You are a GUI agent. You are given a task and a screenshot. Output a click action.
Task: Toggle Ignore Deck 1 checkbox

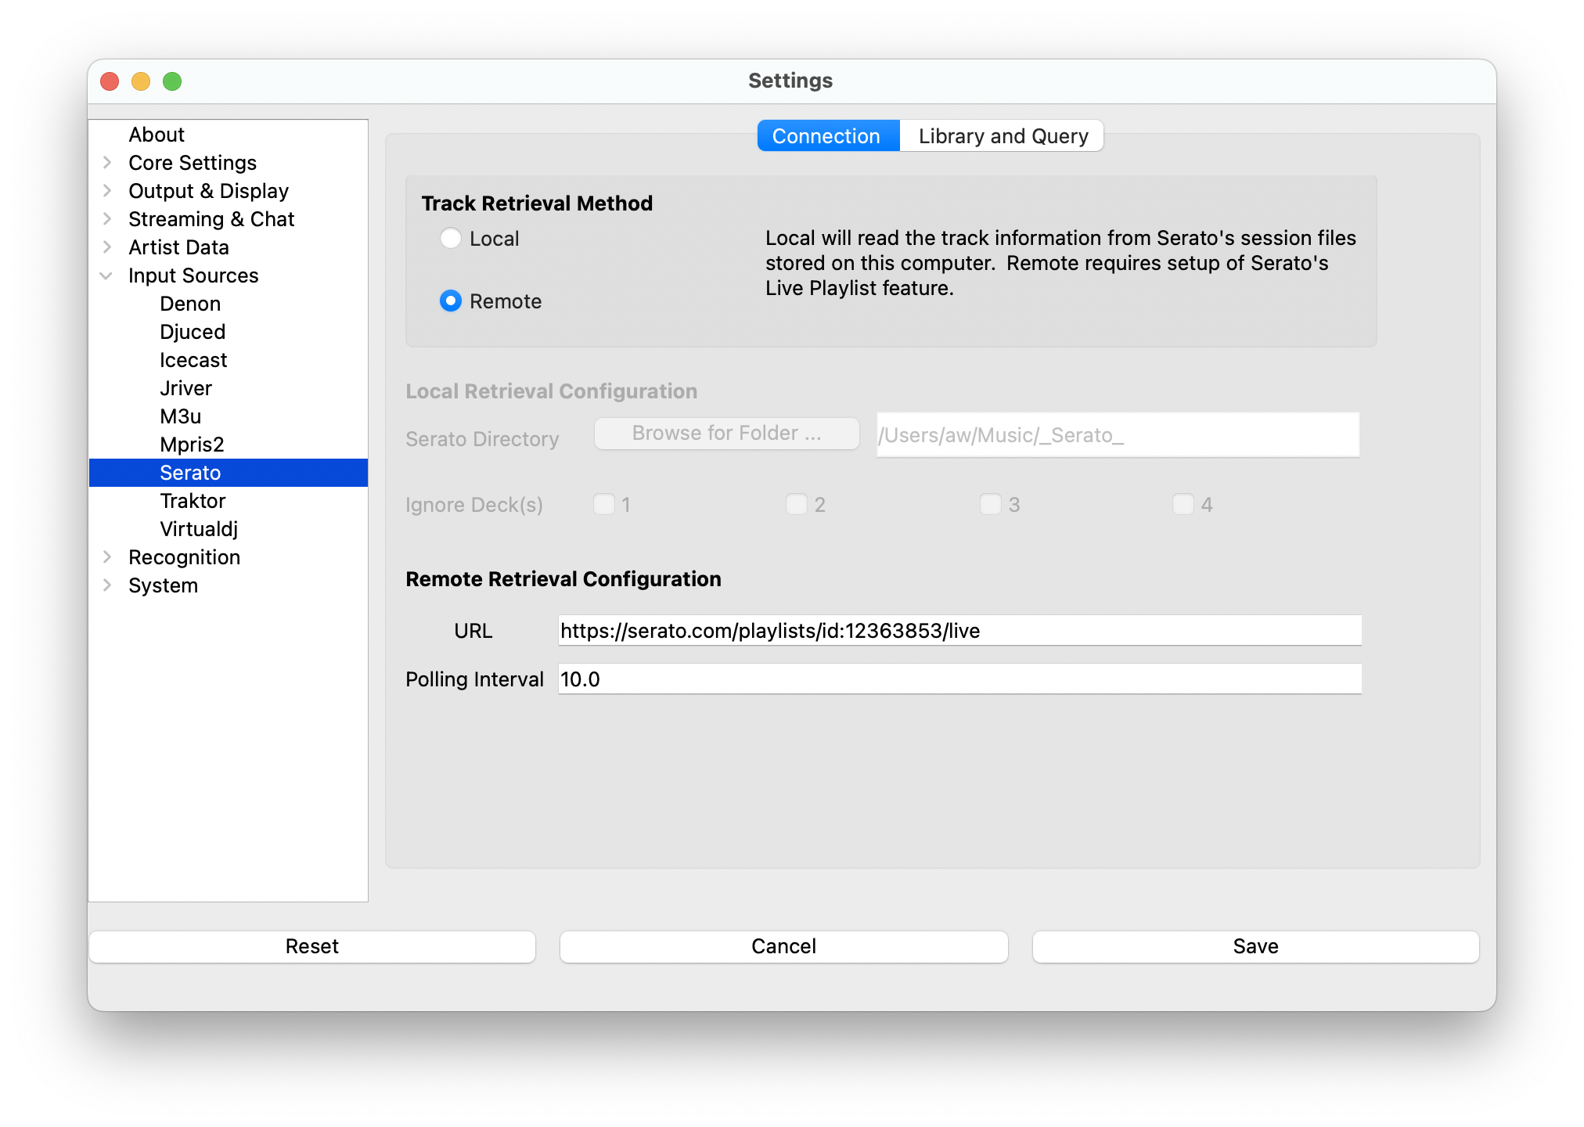click(x=604, y=505)
